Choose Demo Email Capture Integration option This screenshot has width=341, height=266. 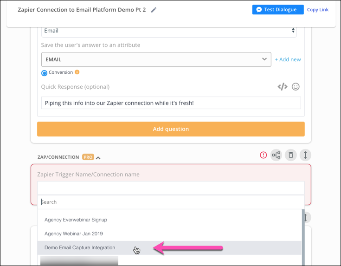point(169,248)
